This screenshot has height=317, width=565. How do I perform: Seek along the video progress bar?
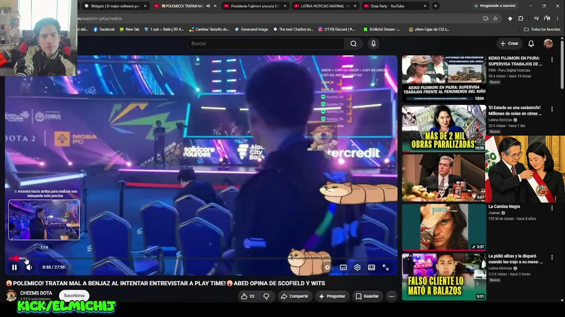[201, 258]
